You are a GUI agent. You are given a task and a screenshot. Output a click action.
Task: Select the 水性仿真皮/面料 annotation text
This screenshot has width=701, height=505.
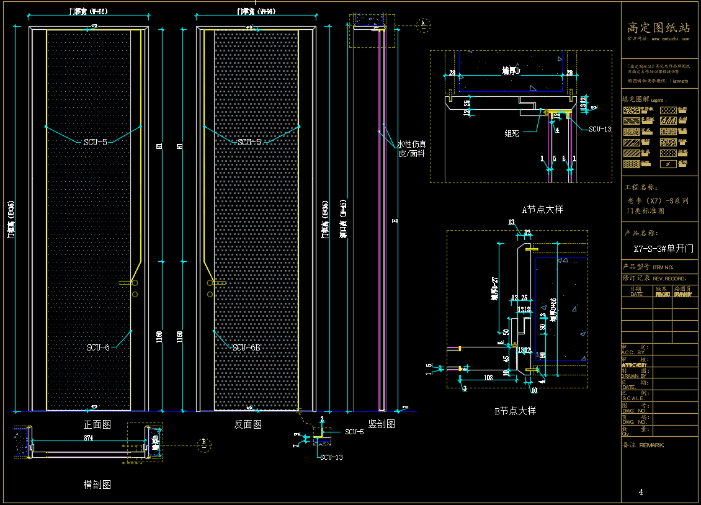[411, 148]
